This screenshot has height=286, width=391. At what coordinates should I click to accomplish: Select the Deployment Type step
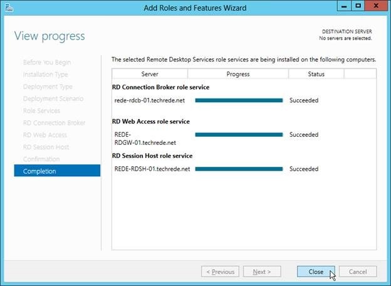coord(48,87)
